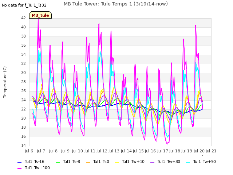Screen dimensions: 233x175
Task: Click the 36 y-axis tick label
Action: pos(23,45)
